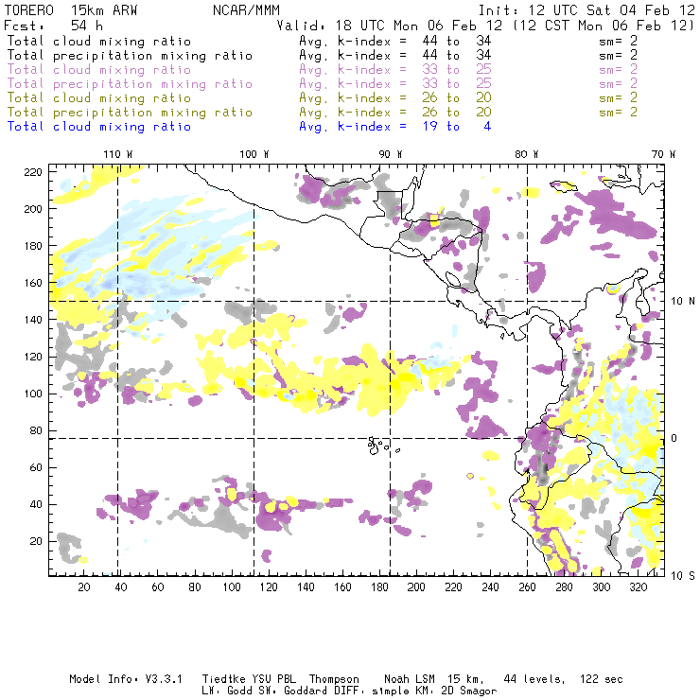The height and width of the screenshot is (700, 700).
Task: Click the blue 'Avg. k-index = 19 to 4' text
Action: [395, 127]
